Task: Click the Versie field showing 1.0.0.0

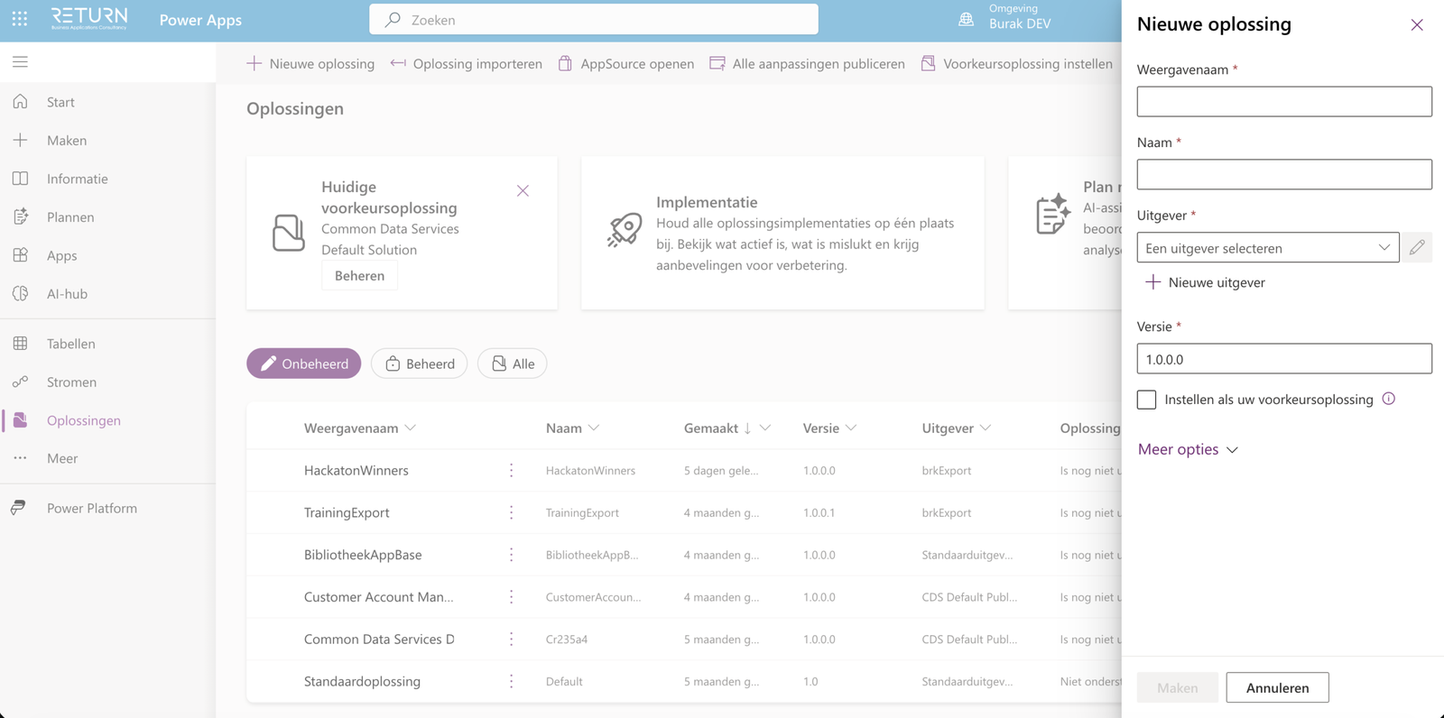Action: (x=1284, y=359)
